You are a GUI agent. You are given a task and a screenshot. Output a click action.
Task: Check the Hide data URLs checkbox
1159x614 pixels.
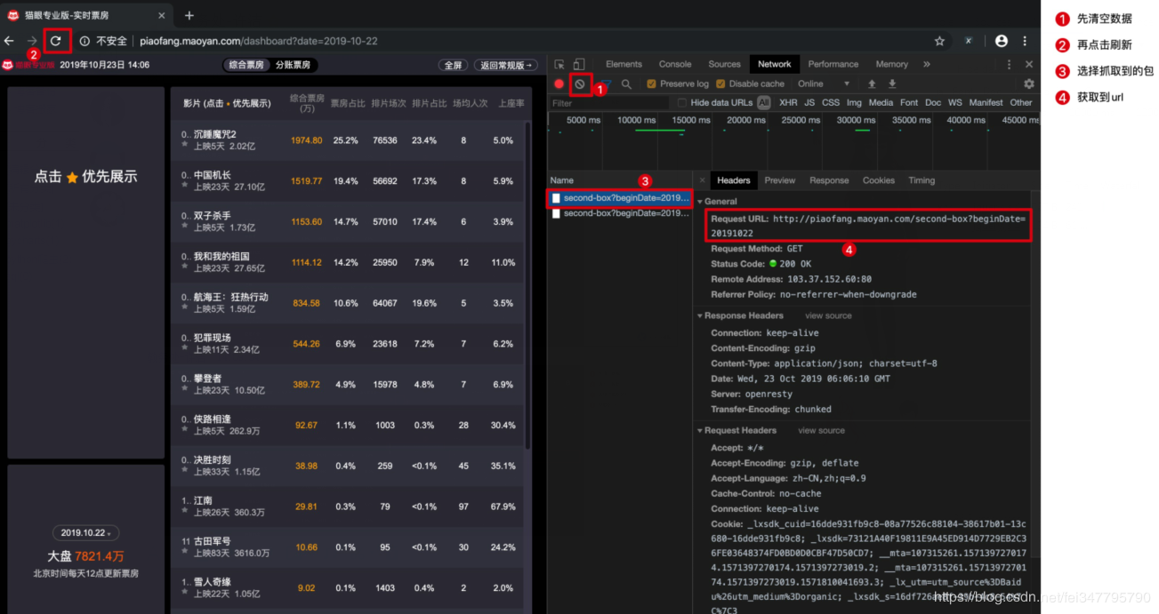[x=682, y=102]
